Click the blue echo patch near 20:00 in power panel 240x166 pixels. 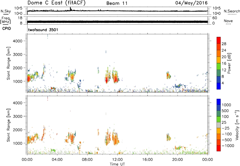click(178, 86)
